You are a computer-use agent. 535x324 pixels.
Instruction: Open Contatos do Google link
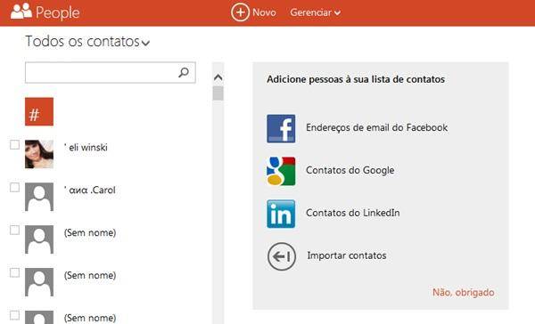(350, 170)
